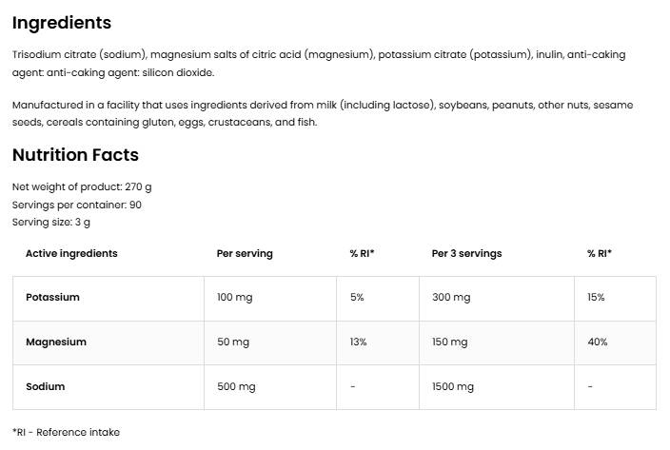670x450 pixels.
Task: Click the 15% potassium RI value
Action: [x=596, y=298]
